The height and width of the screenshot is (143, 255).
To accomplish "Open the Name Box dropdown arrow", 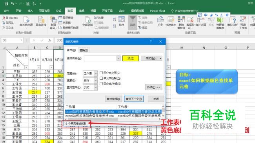I will [x=21, y=40].
